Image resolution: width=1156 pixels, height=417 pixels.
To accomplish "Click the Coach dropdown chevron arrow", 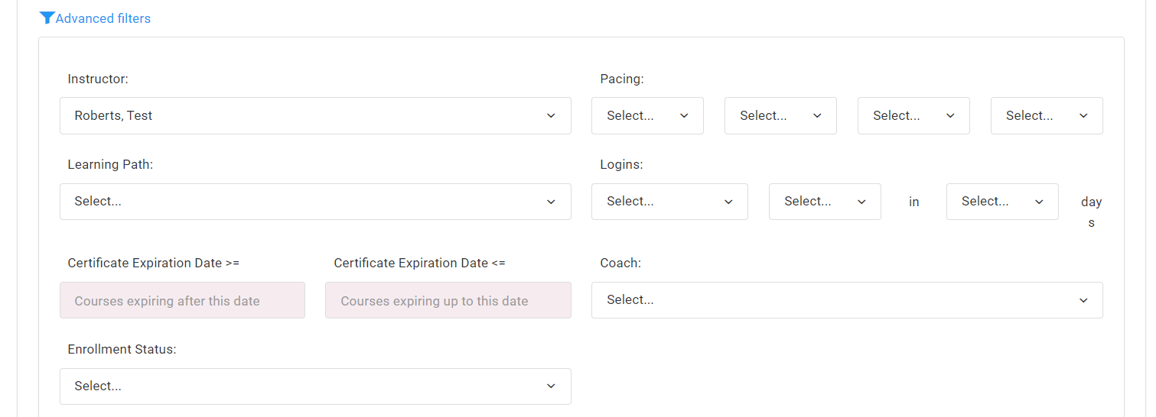I will coord(1083,300).
